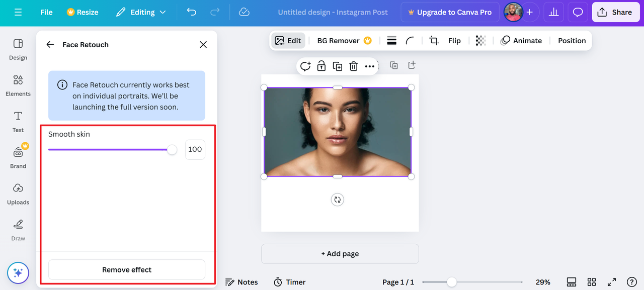Image resolution: width=644 pixels, height=290 pixels.
Task: Expand the Editing mode dropdown
Action: pyautogui.click(x=140, y=12)
